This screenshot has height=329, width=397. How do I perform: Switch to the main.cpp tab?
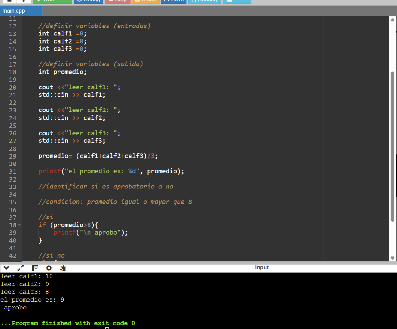pyautogui.click(x=14, y=11)
